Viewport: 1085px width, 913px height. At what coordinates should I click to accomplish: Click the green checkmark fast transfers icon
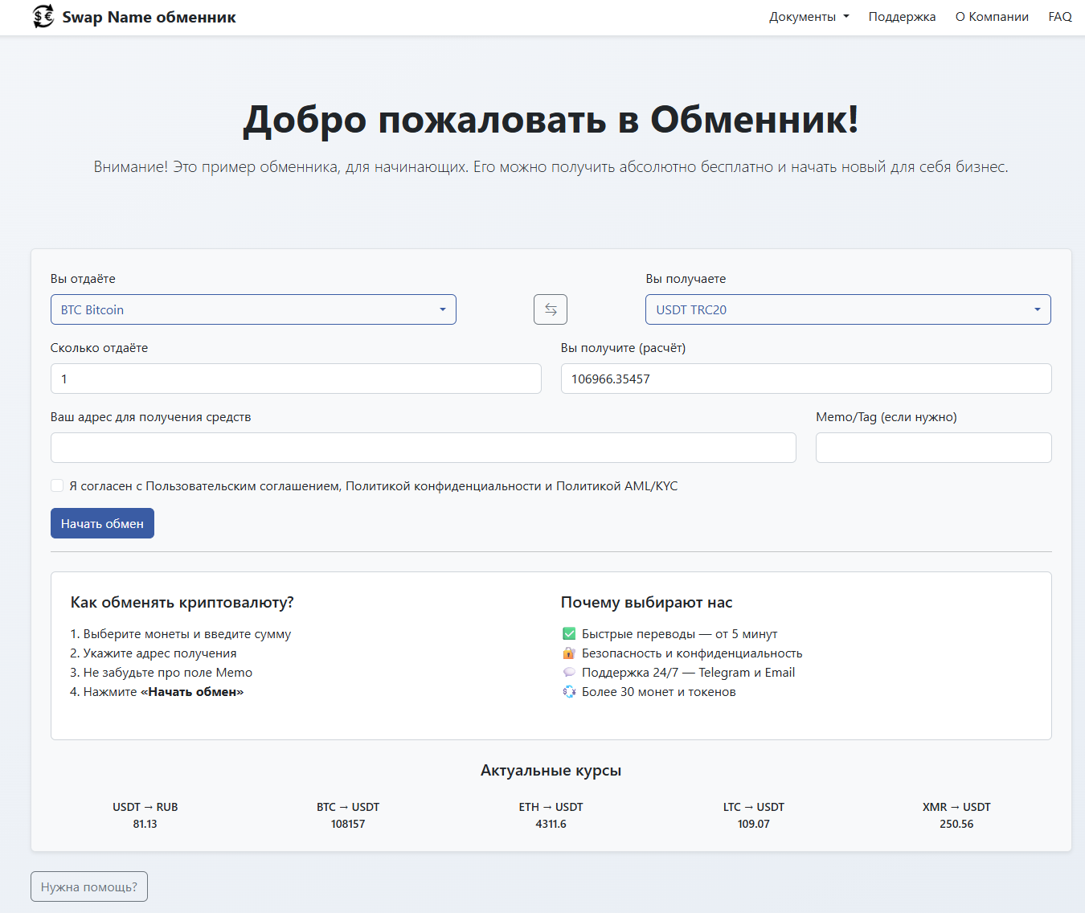(x=569, y=634)
